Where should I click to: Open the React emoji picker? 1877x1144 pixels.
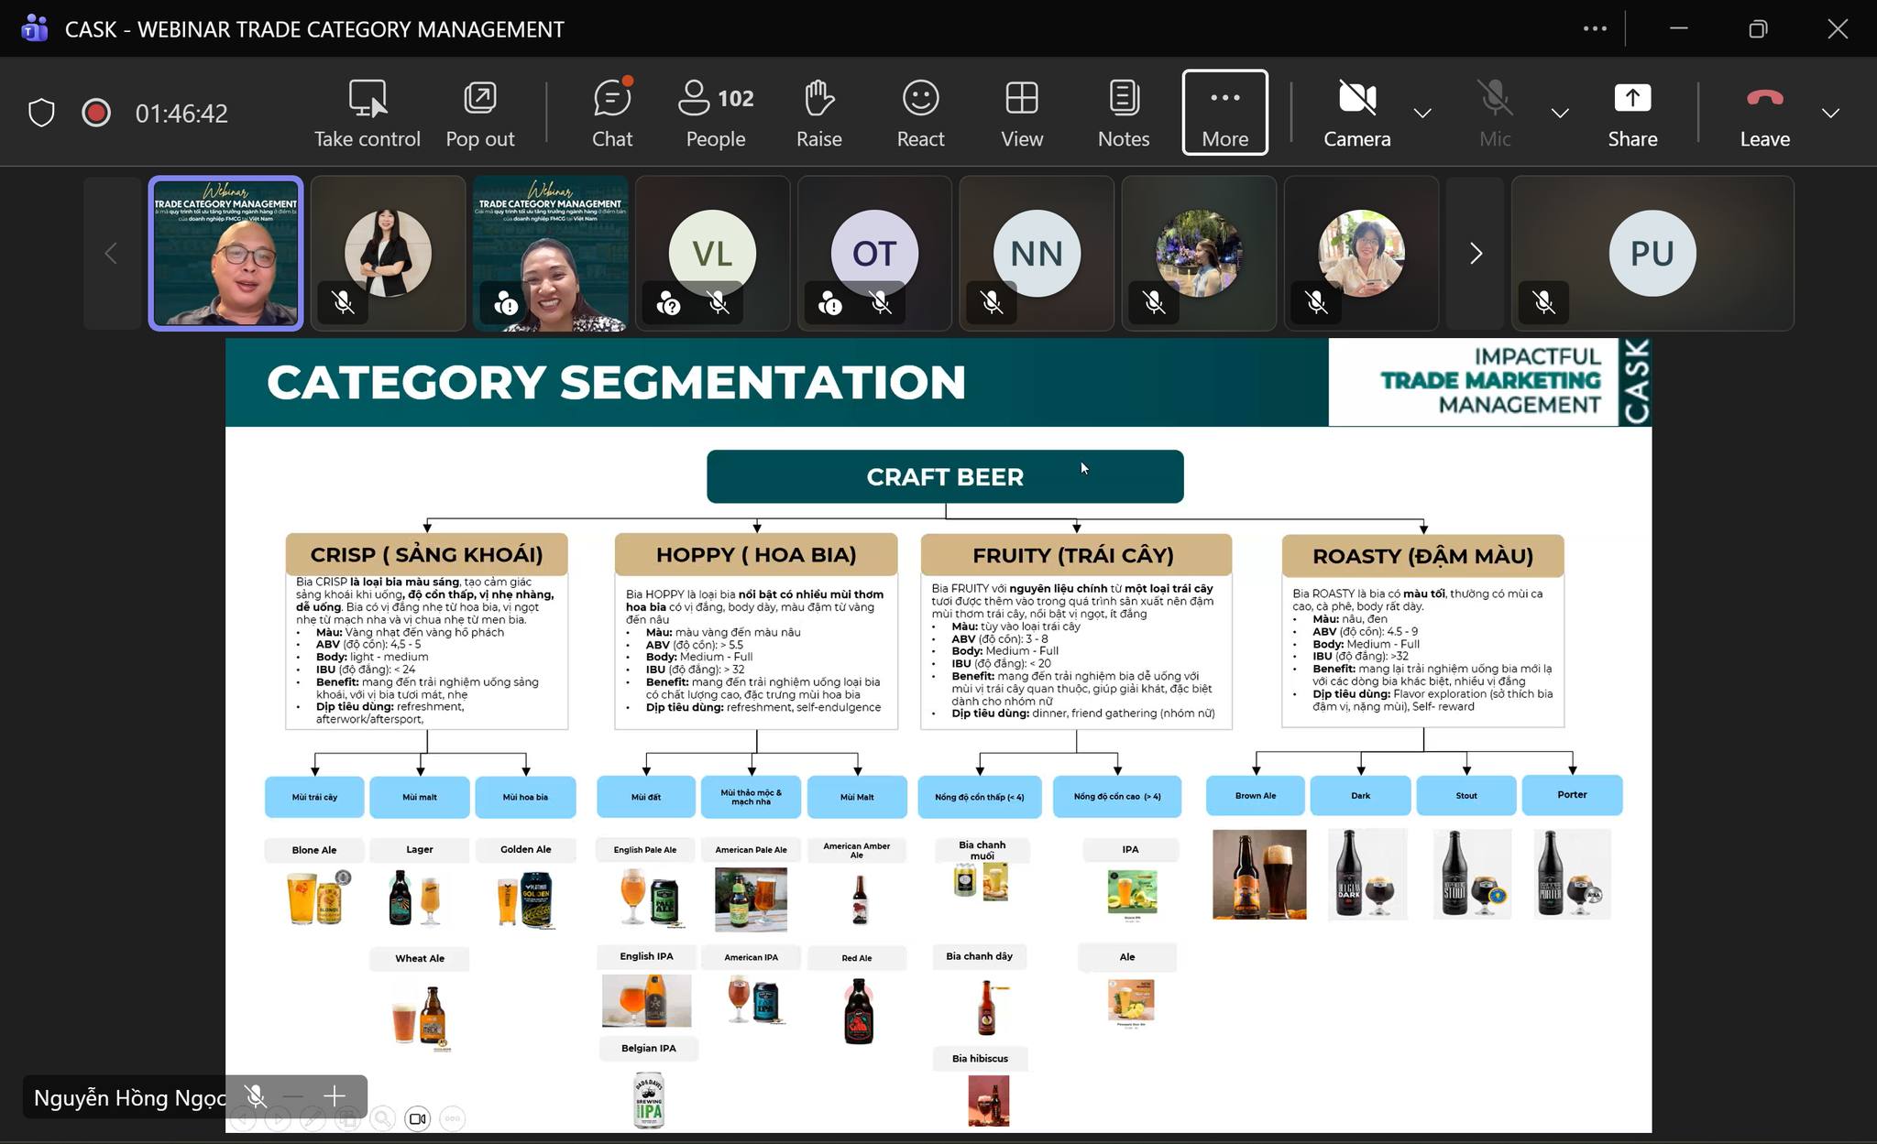point(920,113)
